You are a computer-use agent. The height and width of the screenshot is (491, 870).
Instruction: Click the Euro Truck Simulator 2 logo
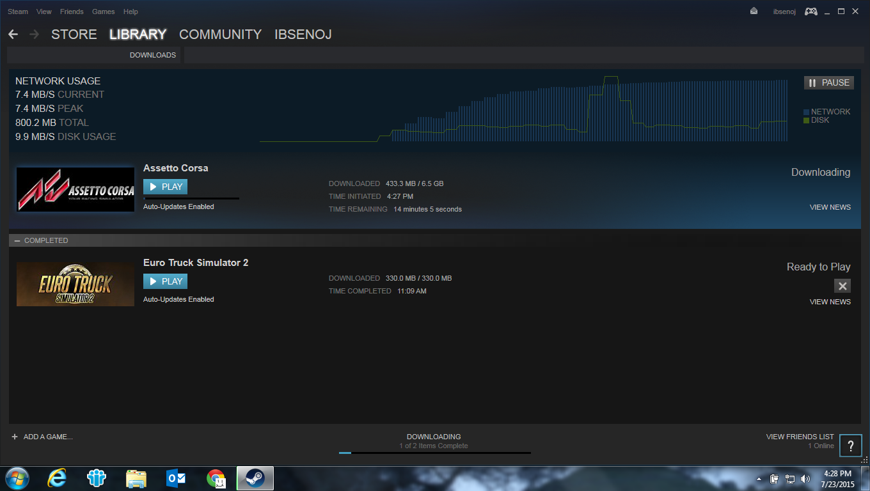75,284
